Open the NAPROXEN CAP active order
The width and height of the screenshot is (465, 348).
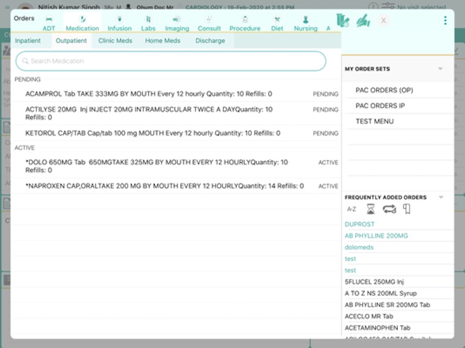(176, 186)
